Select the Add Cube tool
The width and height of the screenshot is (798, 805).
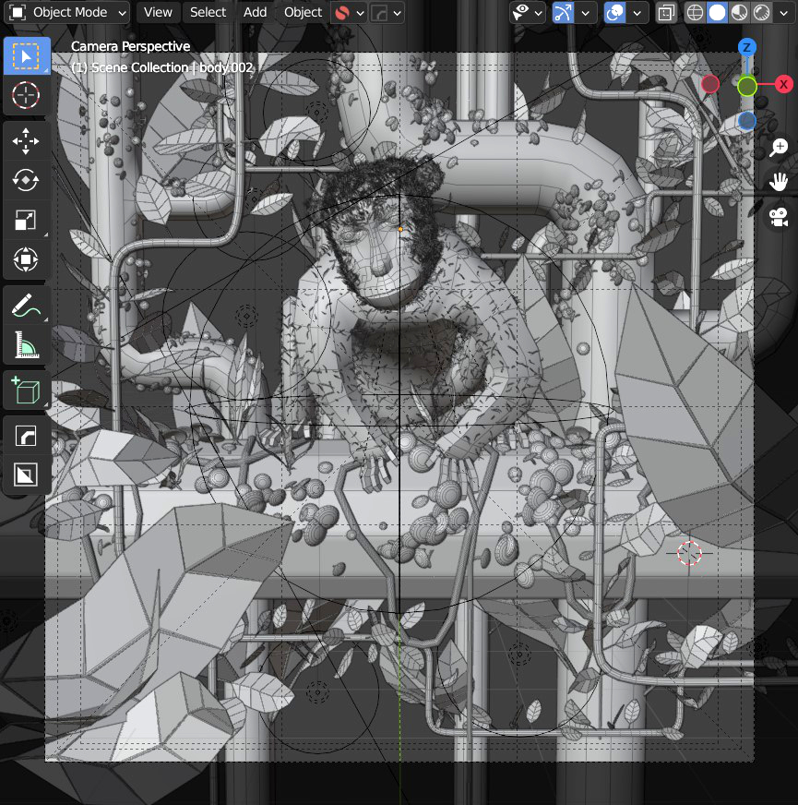[26, 391]
